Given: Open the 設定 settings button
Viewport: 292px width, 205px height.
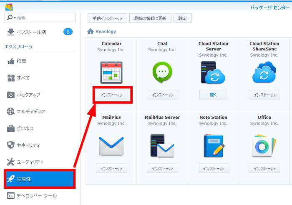Looking at the screenshot, I should point(183,18).
